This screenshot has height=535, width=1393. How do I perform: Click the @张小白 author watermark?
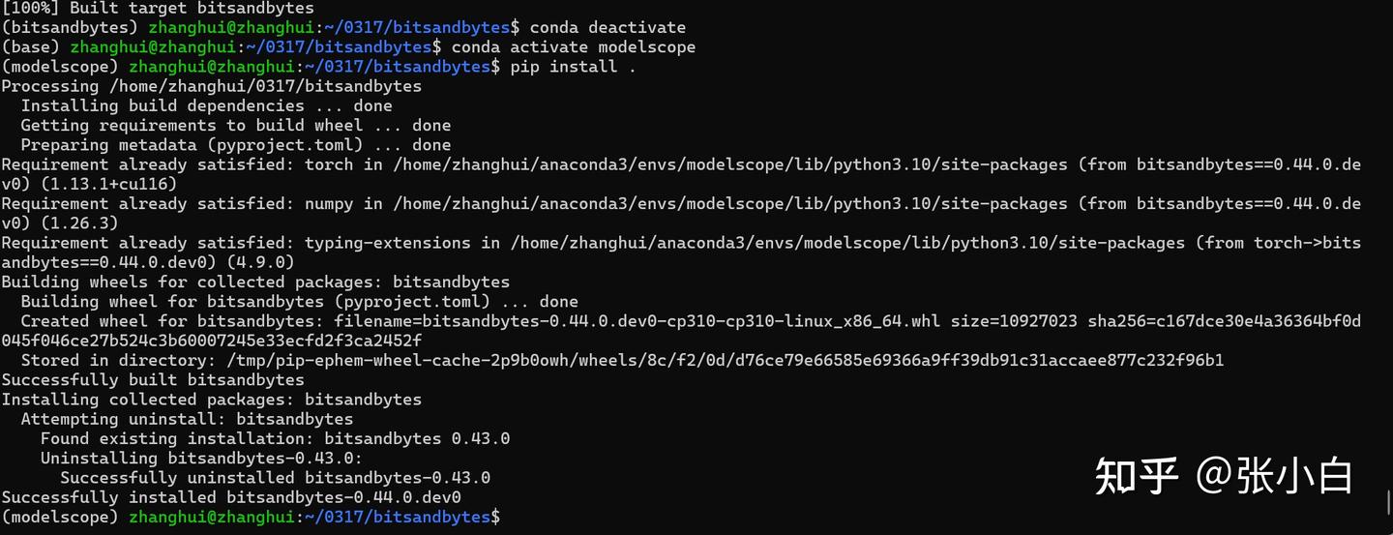pyautogui.click(x=1274, y=477)
